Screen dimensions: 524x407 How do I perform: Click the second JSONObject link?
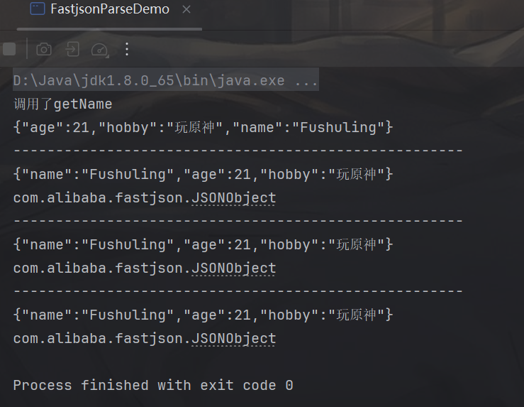pos(233,268)
